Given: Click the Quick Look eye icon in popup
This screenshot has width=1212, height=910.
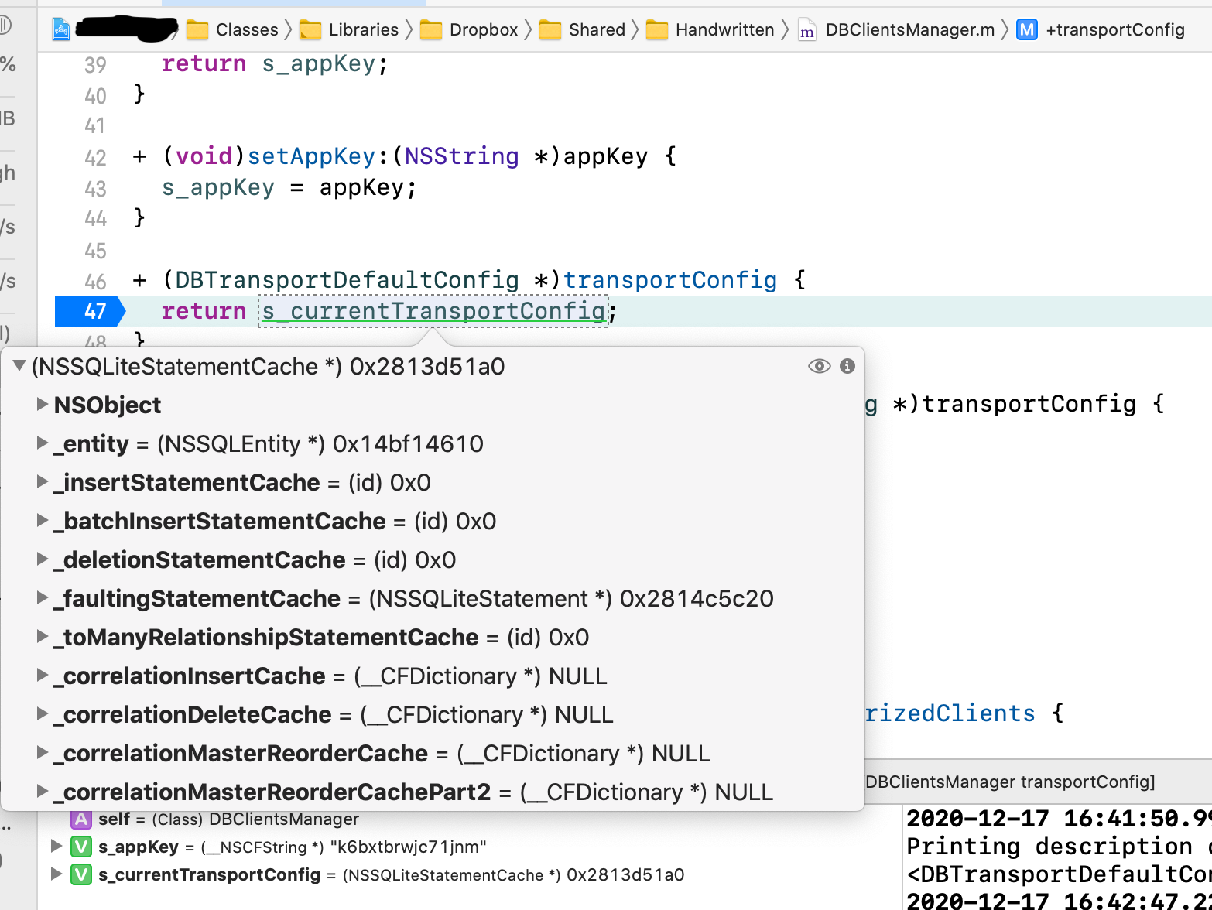Looking at the screenshot, I should (x=819, y=366).
